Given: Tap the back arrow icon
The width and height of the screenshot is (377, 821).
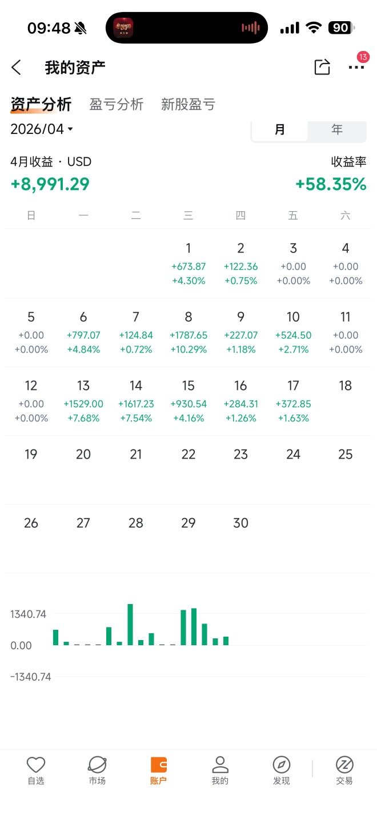Looking at the screenshot, I should click(x=16, y=68).
